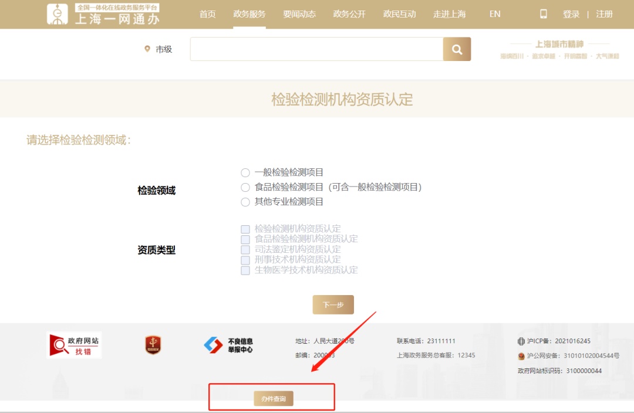Open the 政务服务 navigation tab

pyautogui.click(x=249, y=14)
